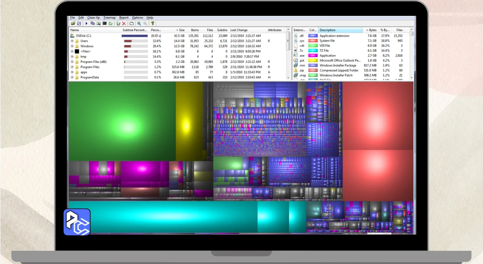Click the Open folder toolbar icon
Viewport: 483px width, 264px height.
point(73,23)
